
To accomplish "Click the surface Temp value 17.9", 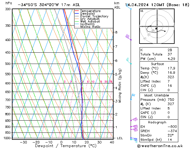I will (171, 68).
